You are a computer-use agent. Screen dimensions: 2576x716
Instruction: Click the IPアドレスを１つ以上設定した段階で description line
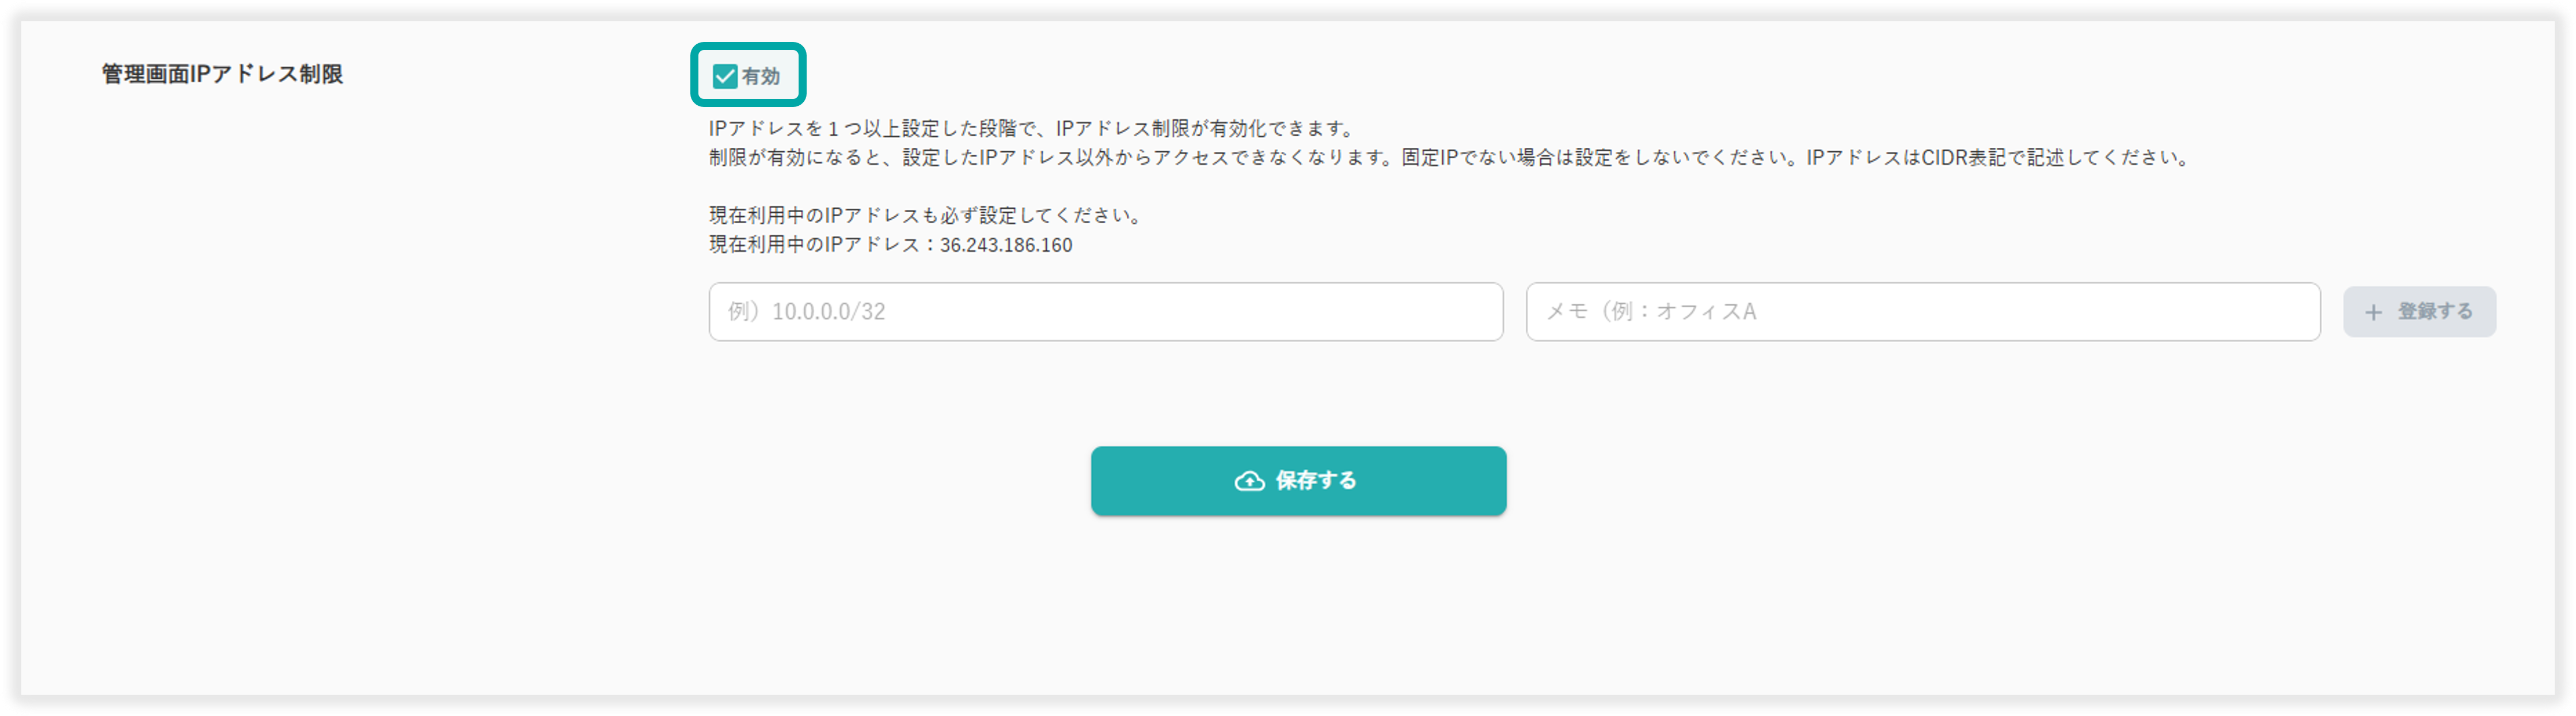click(x=1030, y=129)
